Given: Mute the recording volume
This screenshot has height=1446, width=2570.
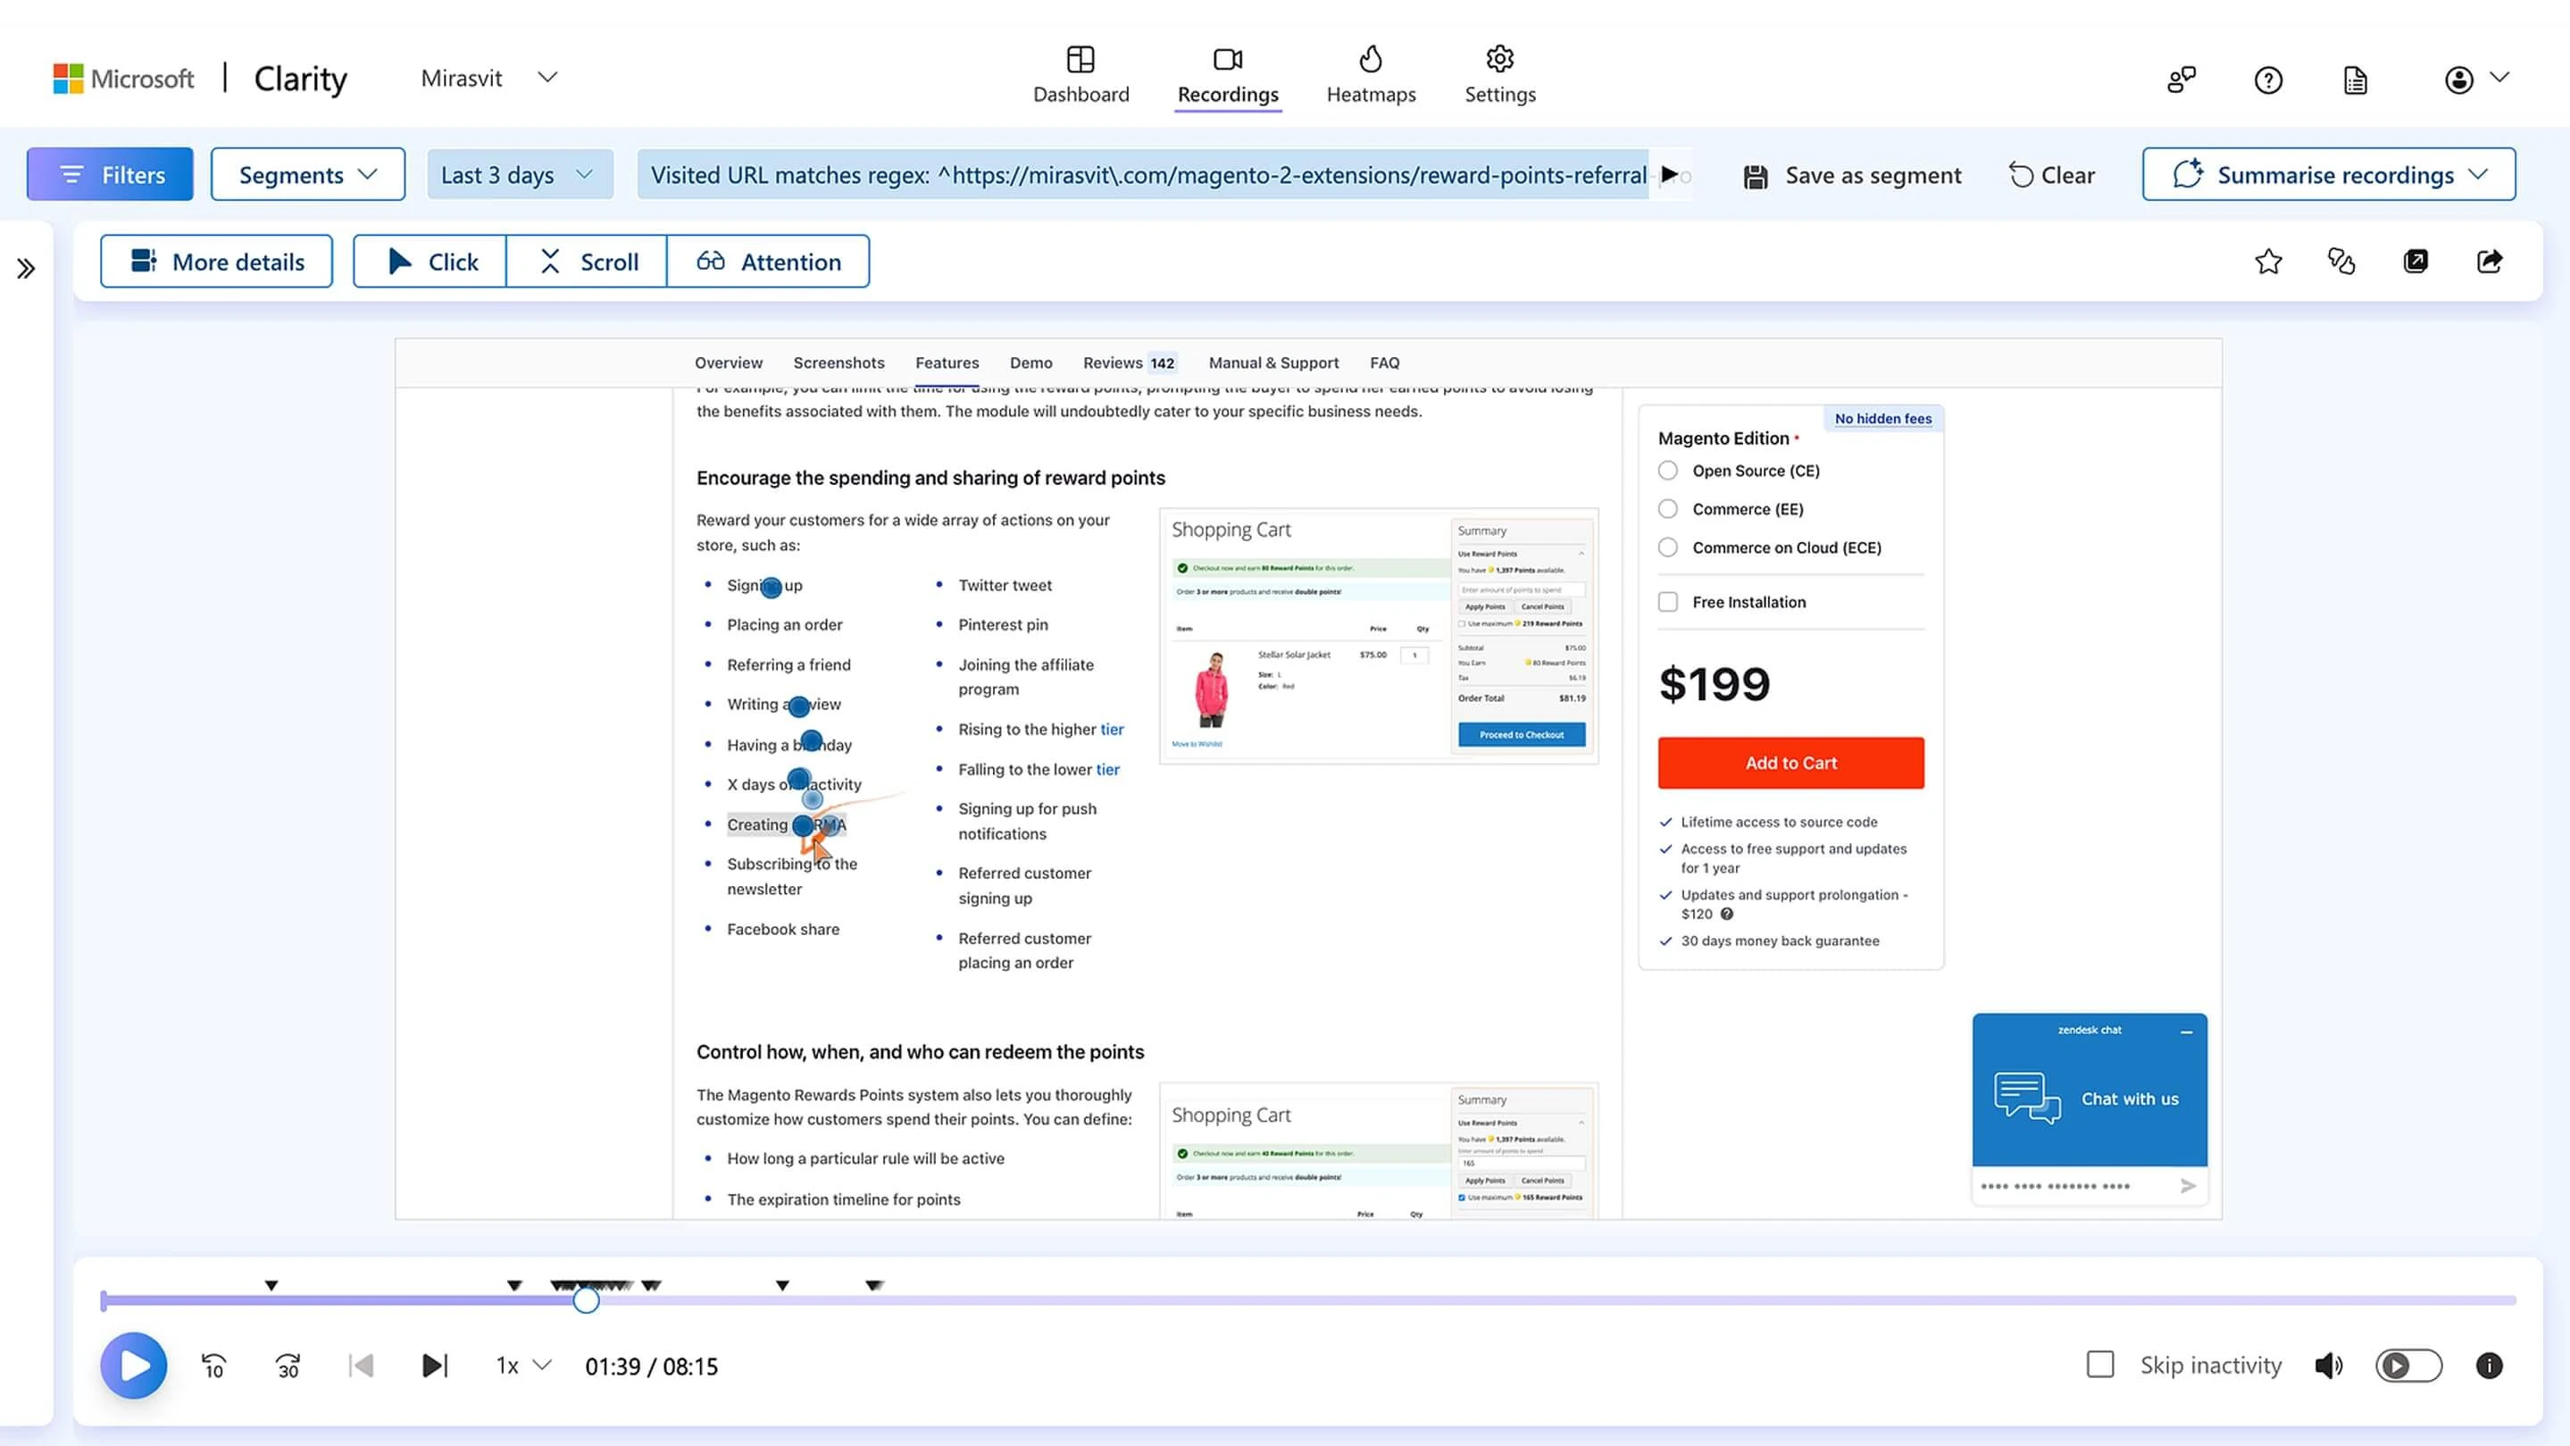Looking at the screenshot, I should [x=2328, y=1365].
